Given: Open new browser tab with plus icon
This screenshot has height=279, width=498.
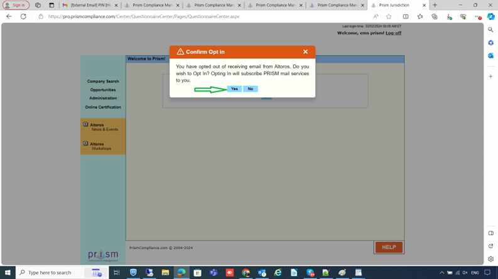Looking at the screenshot, I should click(435, 5).
